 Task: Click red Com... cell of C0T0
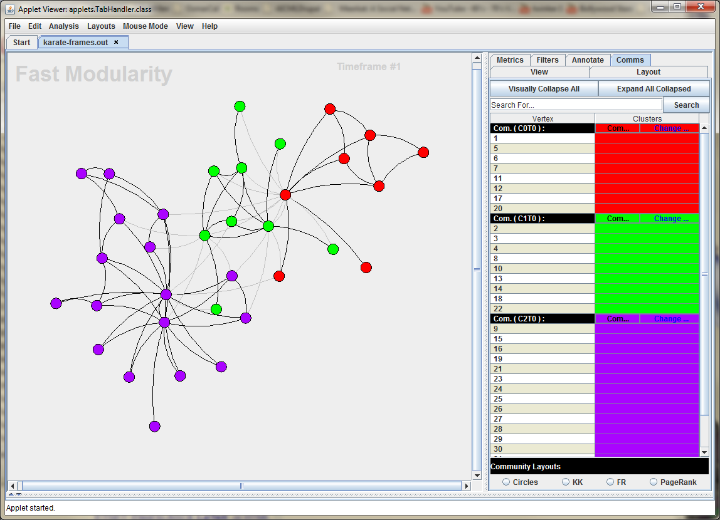click(x=618, y=128)
